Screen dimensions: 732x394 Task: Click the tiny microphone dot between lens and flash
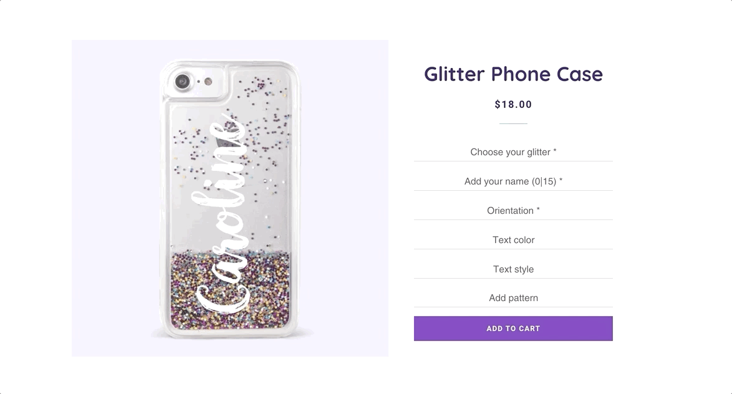pyautogui.click(x=198, y=82)
